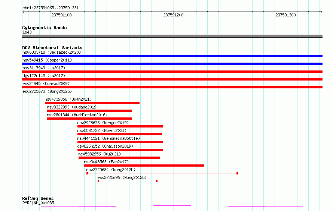Screen dimensions: 333x211
Task: Open the nsv3928673 (Wenger2019) label
Action: coord(103,123)
